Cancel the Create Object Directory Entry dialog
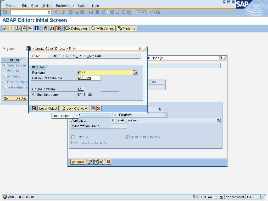This screenshot has height=201, width=268. (99, 108)
